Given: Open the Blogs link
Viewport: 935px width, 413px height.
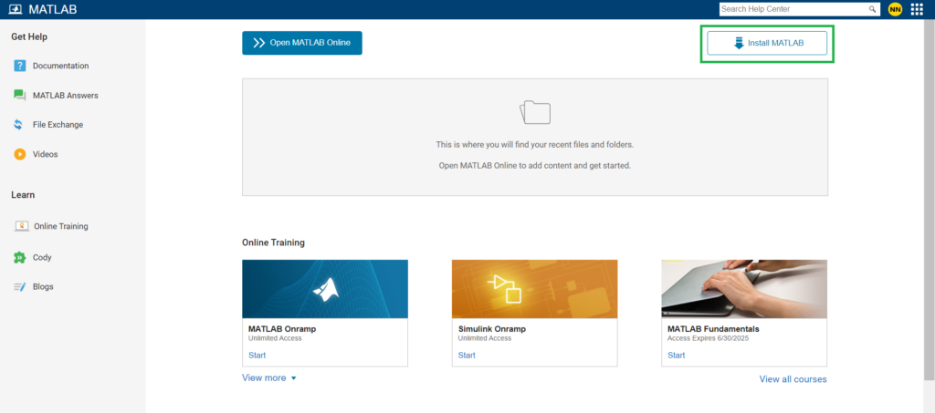Looking at the screenshot, I should pyautogui.click(x=43, y=287).
